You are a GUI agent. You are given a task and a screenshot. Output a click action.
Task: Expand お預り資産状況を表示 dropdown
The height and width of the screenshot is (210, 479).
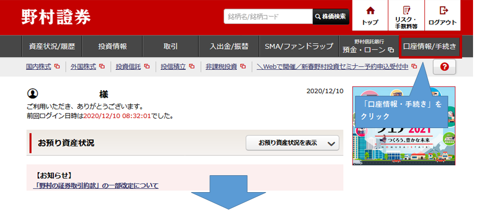(292, 143)
